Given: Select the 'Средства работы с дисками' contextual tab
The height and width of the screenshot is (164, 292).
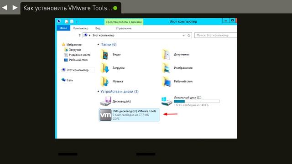Looking at the screenshot, I should tap(124, 22).
